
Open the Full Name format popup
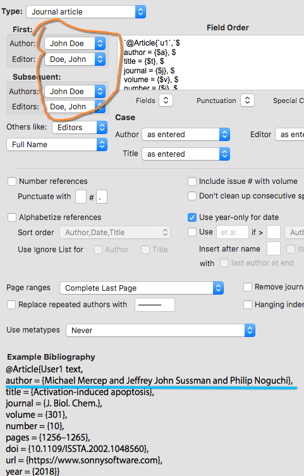point(57,145)
